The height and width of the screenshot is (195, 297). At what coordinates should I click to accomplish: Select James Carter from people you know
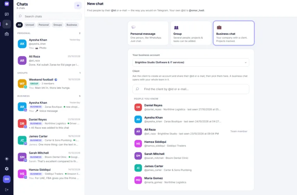pyautogui.click(x=191, y=168)
